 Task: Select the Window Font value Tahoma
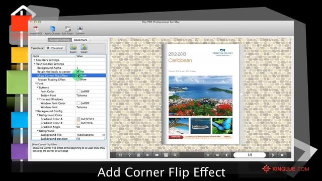click(82, 107)
